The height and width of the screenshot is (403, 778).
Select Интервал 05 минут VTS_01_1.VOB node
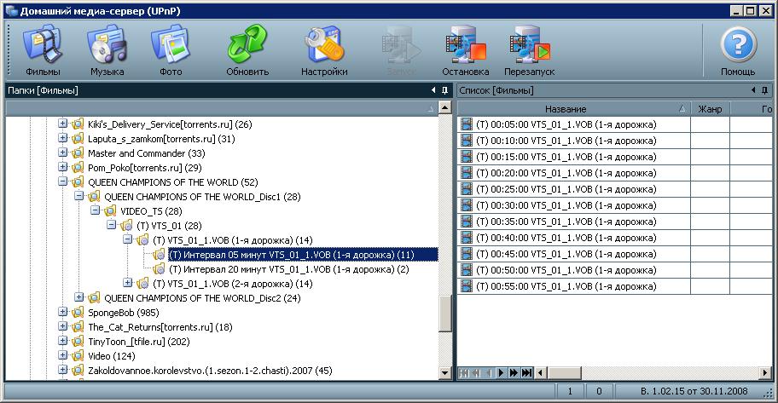303,255
